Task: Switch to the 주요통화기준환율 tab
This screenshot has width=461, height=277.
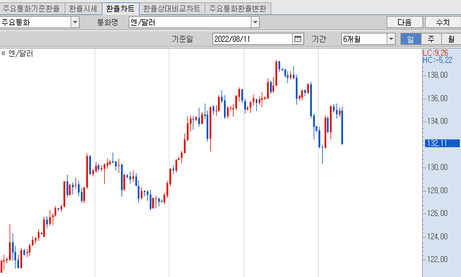Action: 32,8
